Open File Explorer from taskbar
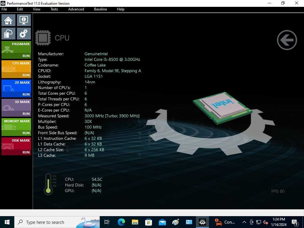 [x=135, y=222]
